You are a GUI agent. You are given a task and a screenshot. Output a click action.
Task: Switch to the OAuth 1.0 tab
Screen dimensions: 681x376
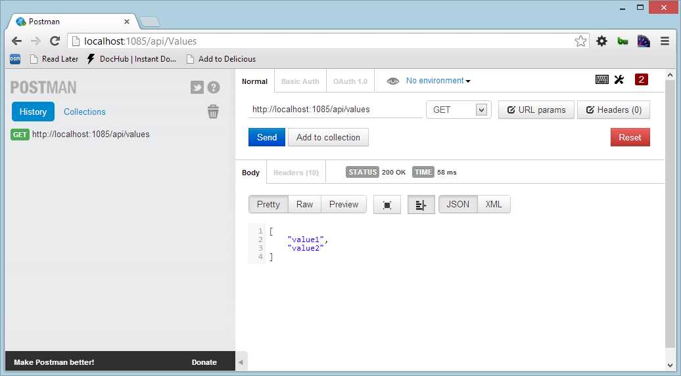(350, 81)
